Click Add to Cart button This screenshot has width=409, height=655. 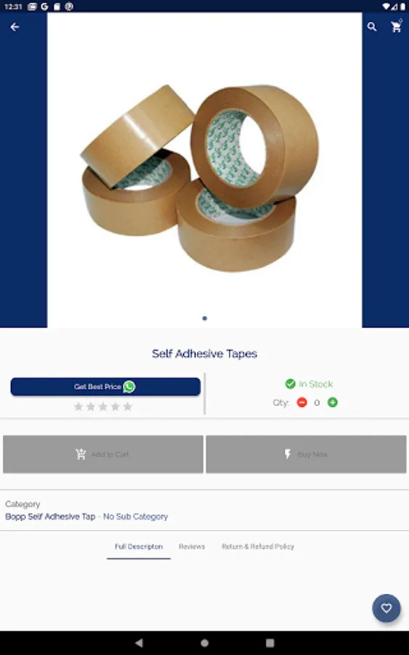pos(103,454)
